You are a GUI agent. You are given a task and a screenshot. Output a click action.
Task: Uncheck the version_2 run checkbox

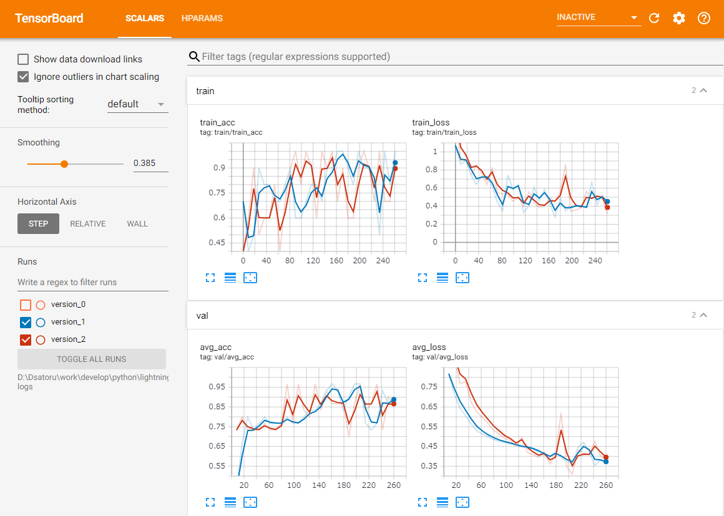click(x=26, y=339)
